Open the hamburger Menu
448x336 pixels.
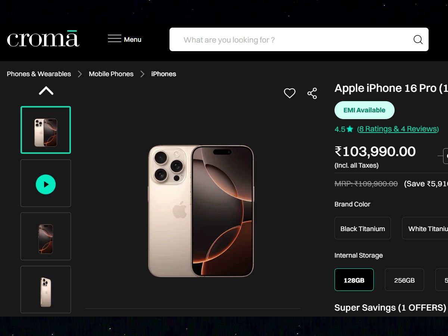pyautogui.click(x=124, y=39)
